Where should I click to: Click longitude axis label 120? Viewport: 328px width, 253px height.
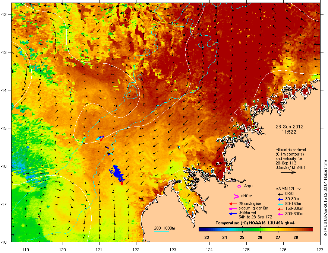[x=63, y=249]
